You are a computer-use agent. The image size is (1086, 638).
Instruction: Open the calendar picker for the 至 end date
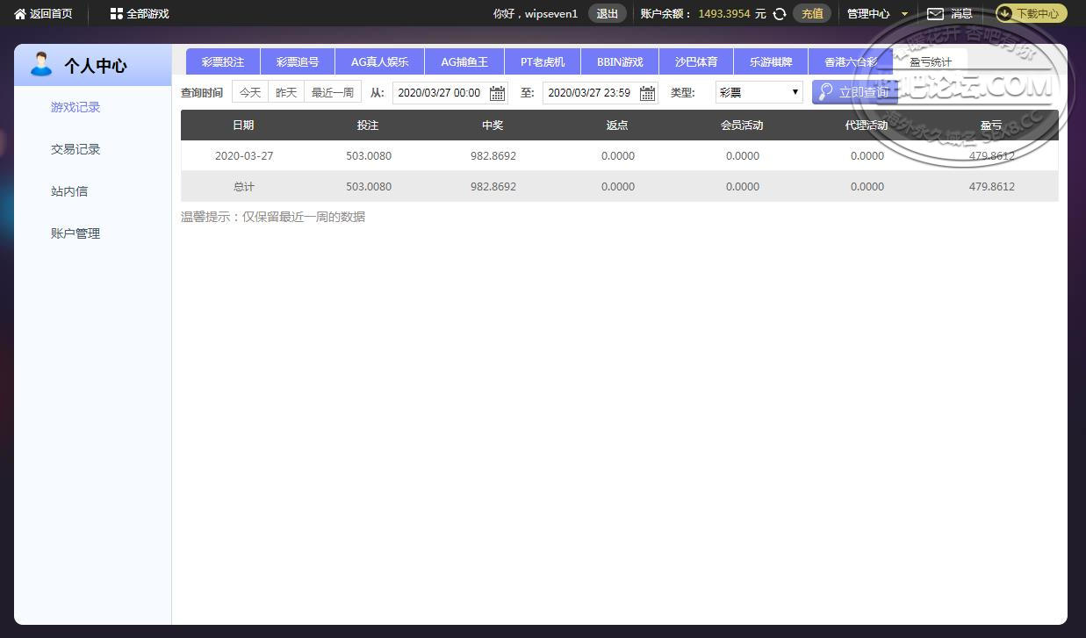click(647, 93)
